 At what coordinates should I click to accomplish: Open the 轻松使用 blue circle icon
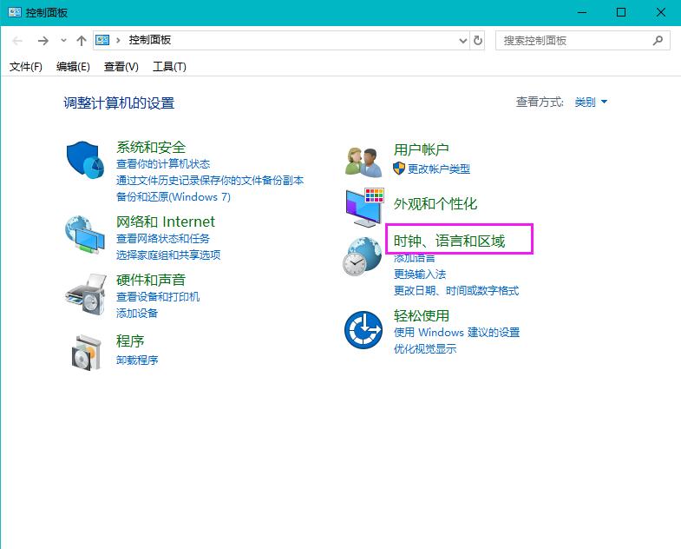pos(363,330)
